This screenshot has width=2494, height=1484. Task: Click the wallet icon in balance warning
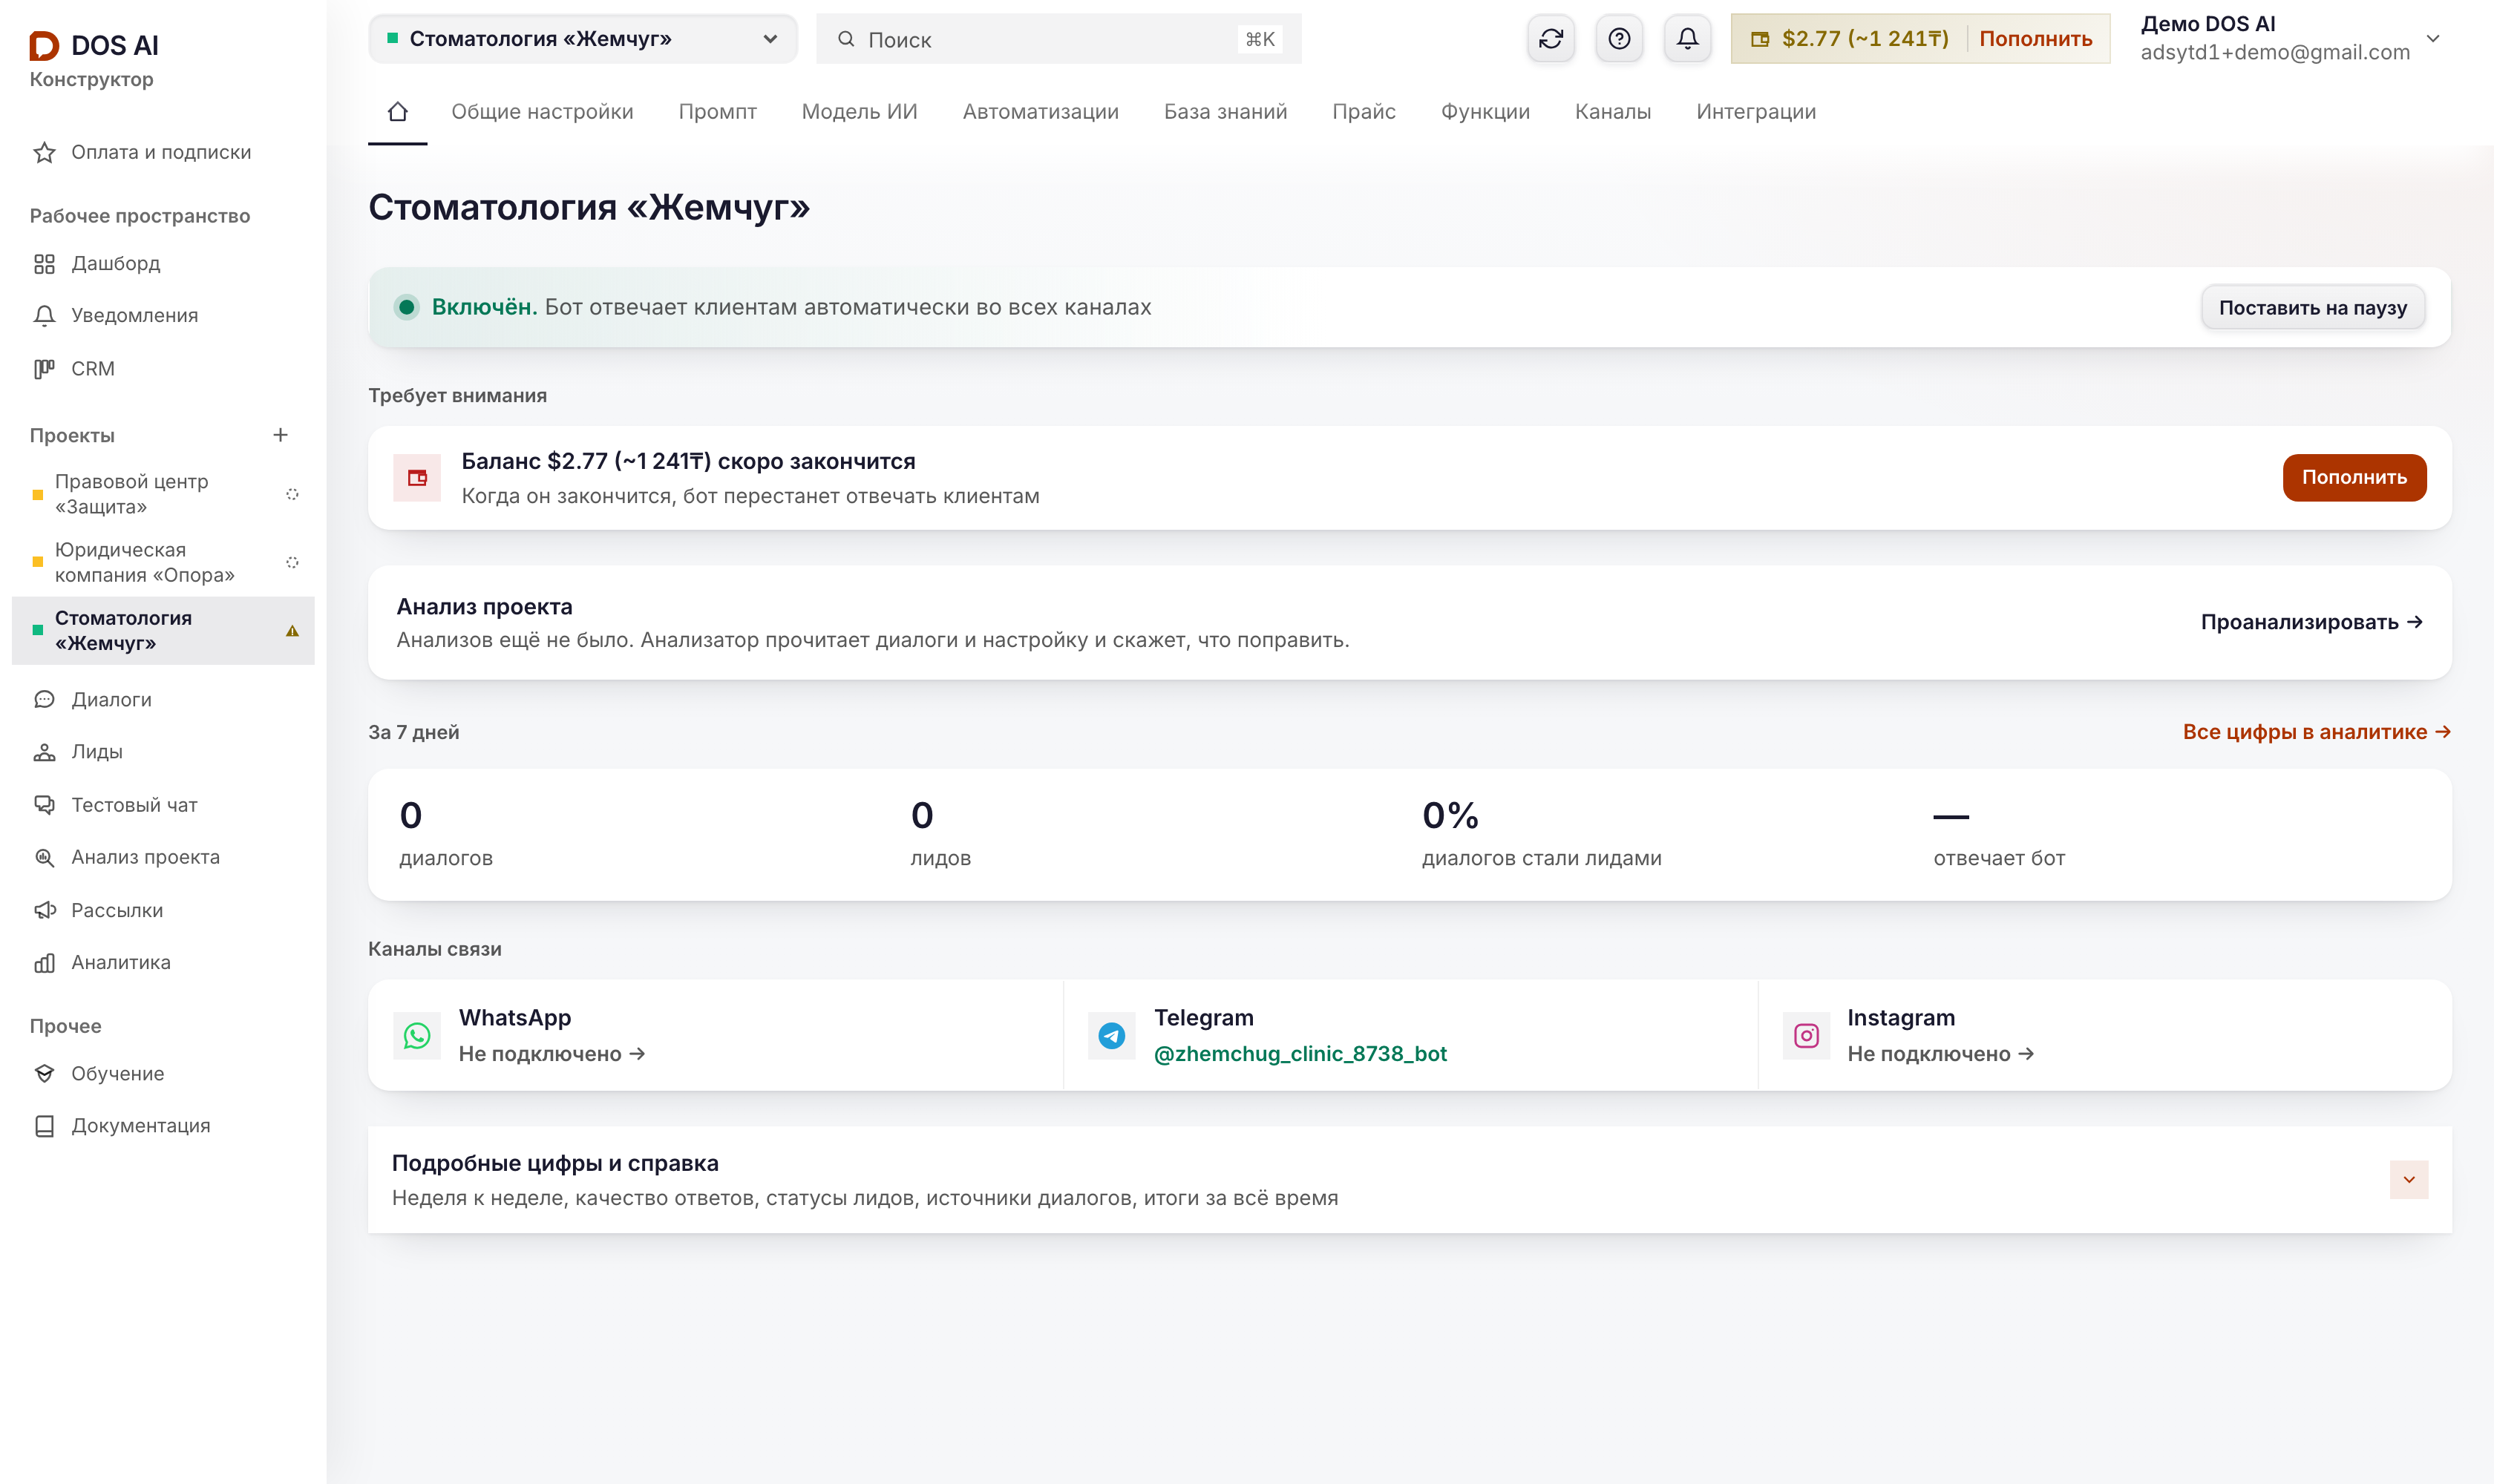[417, 478]
